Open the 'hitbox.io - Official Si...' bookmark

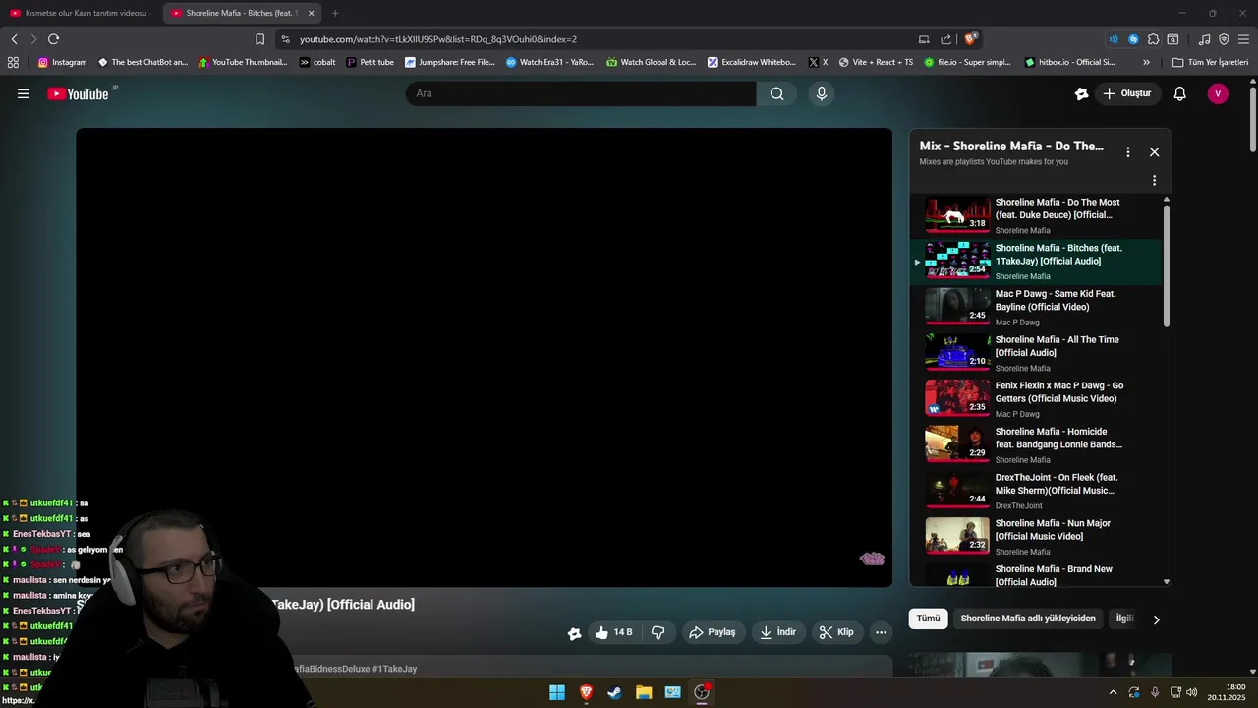(x=1069, y=62)
